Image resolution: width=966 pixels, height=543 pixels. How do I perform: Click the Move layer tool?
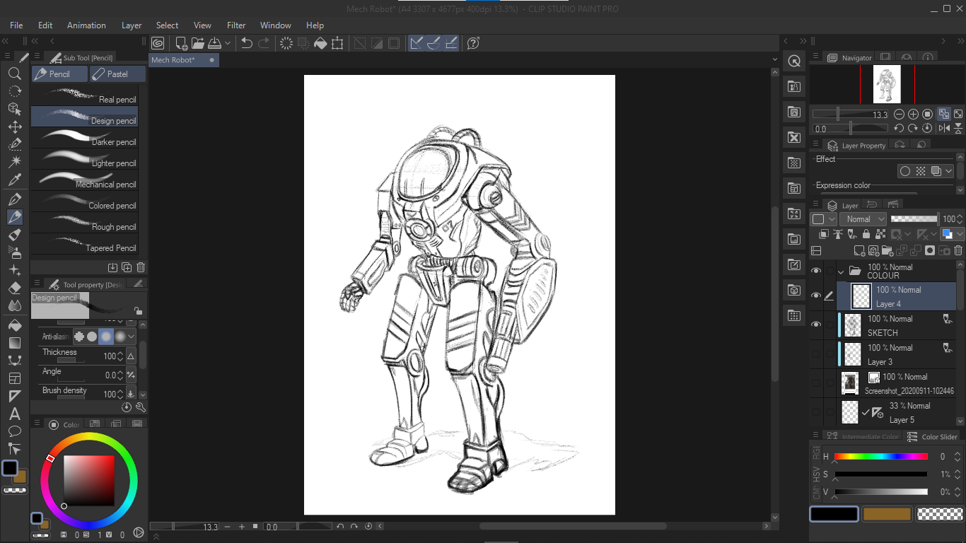[14, 127]
